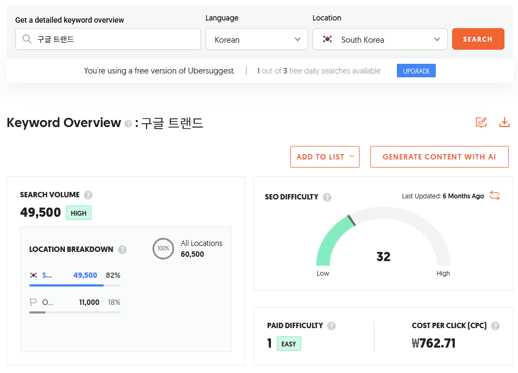
Task: Click help icon beside COST PER CLICK
Action: [x=495, y=326]
